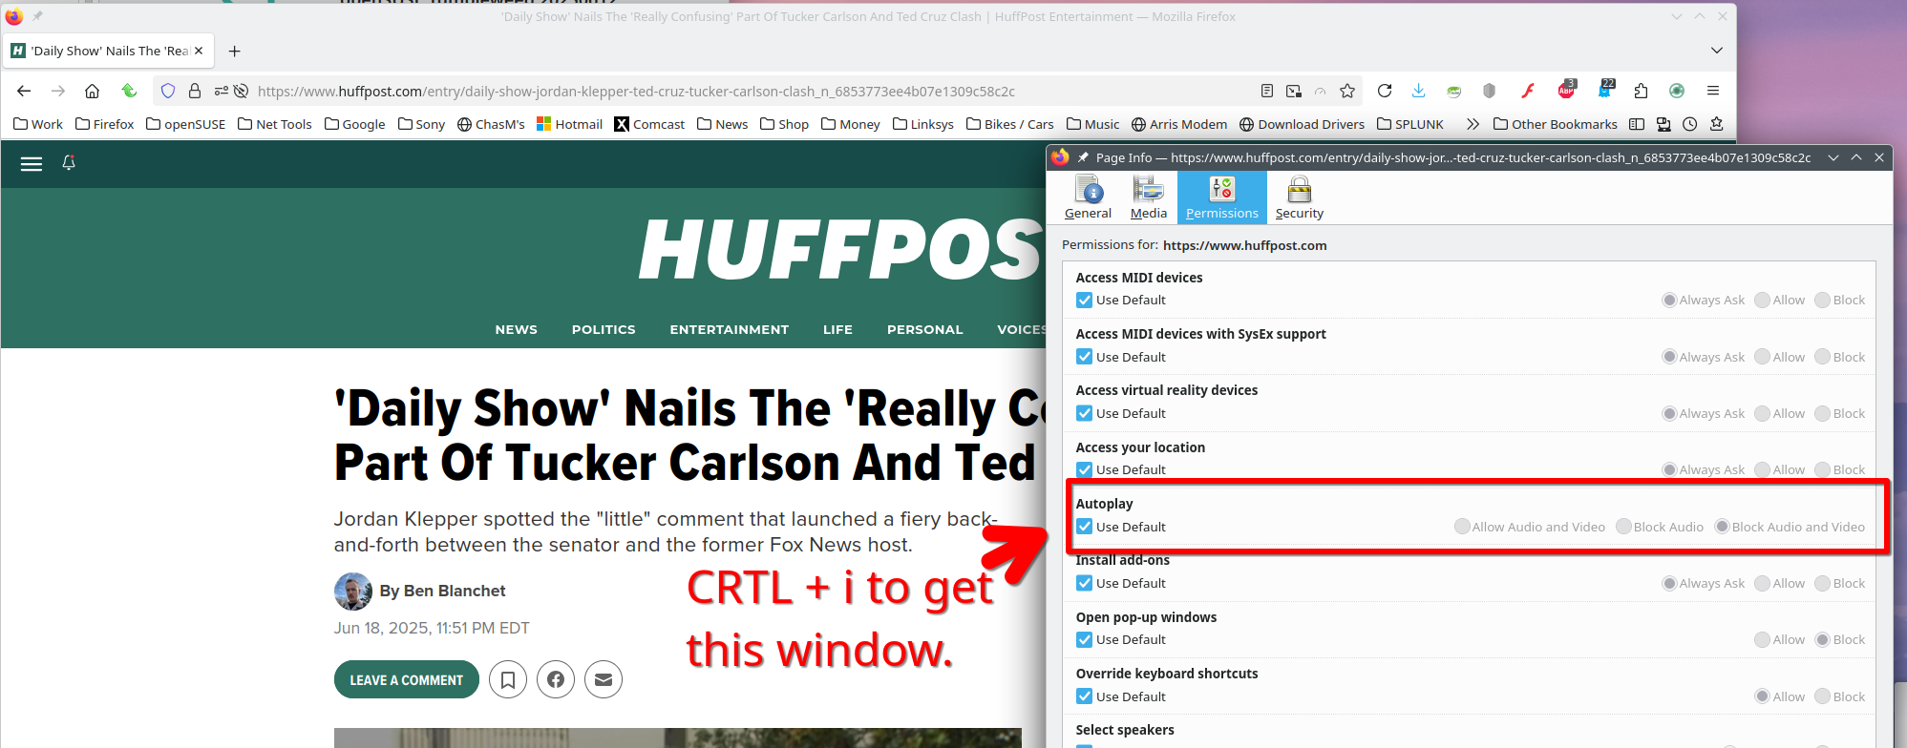The image size is (1907, 748).
Task: Open author link By Ben Blanchet
Action: coord(442,591)
